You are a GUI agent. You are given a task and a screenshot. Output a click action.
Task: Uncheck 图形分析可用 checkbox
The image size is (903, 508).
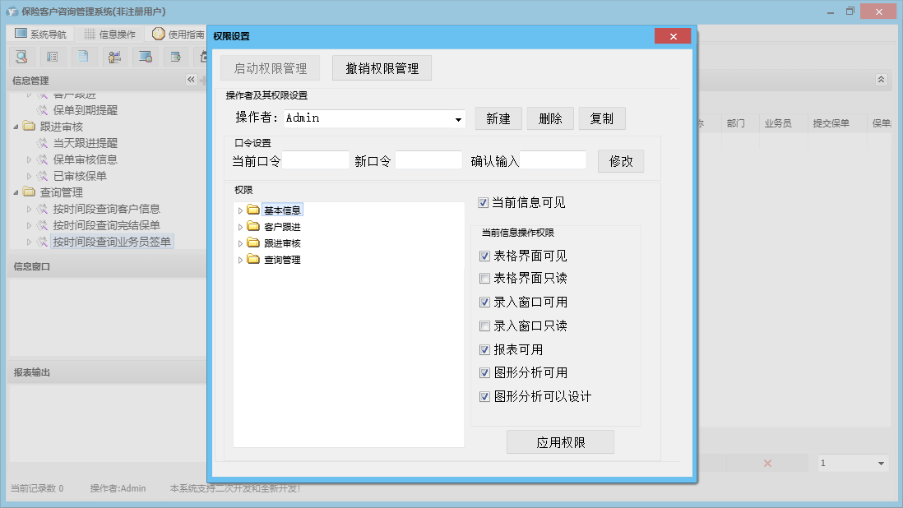point(484,373)
